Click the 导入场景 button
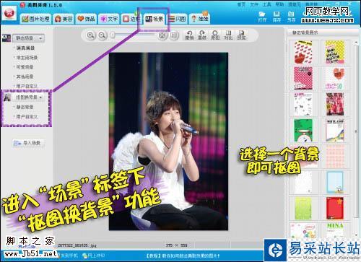The height and width of the screenshot is (262, 361). coord(29,143)
